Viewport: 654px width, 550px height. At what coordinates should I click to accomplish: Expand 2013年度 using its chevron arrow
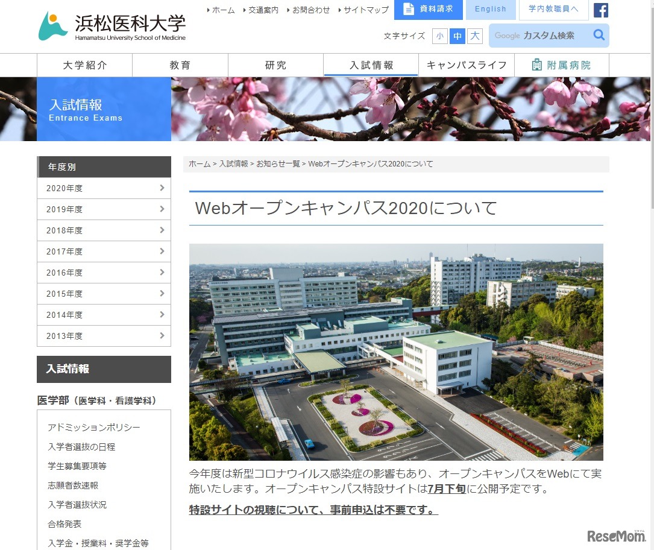pos(162,336)
